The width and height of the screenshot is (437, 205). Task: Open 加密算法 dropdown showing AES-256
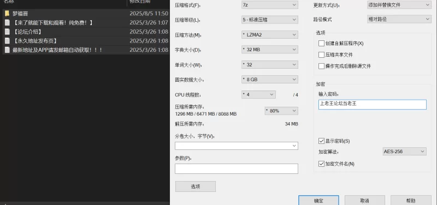pyautogui.click(x=404, y=152)
